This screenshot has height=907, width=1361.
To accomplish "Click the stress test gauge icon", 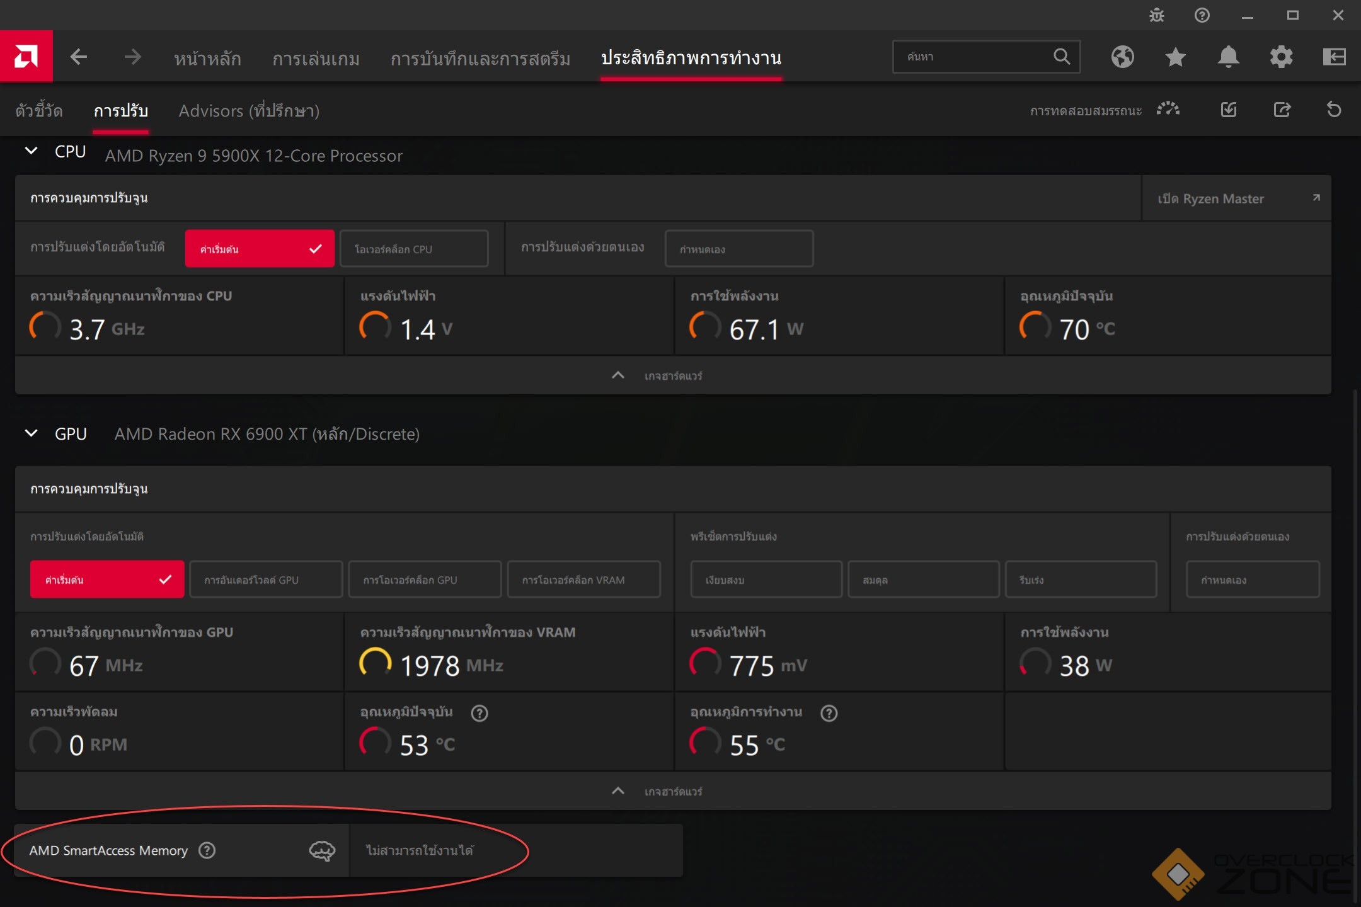I will click(x=1168, y=110).
